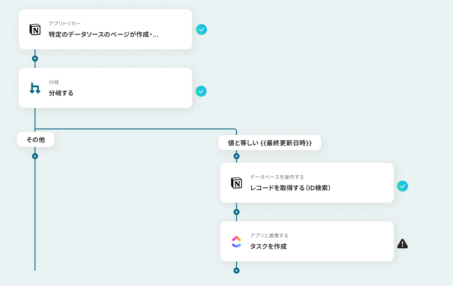The width and height of the screenshot is (453, 286).
Task: Open the 分岐する step card
Action: point(106,88)
